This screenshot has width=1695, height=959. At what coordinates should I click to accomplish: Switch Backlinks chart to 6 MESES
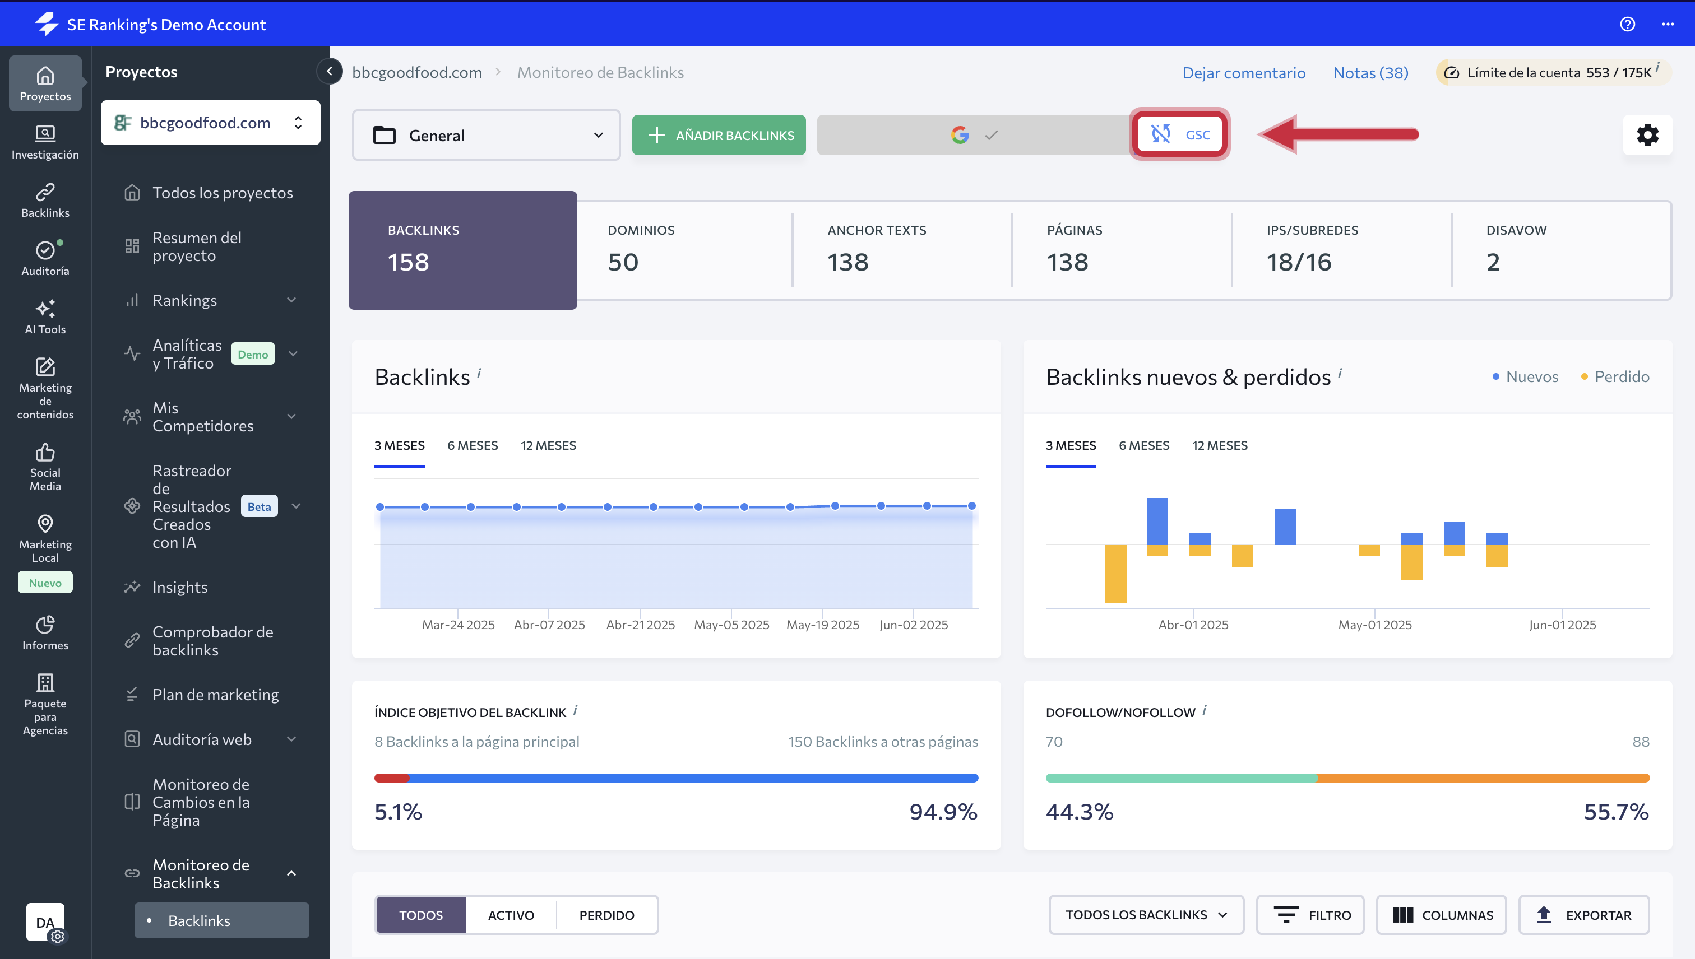point(473,445)
